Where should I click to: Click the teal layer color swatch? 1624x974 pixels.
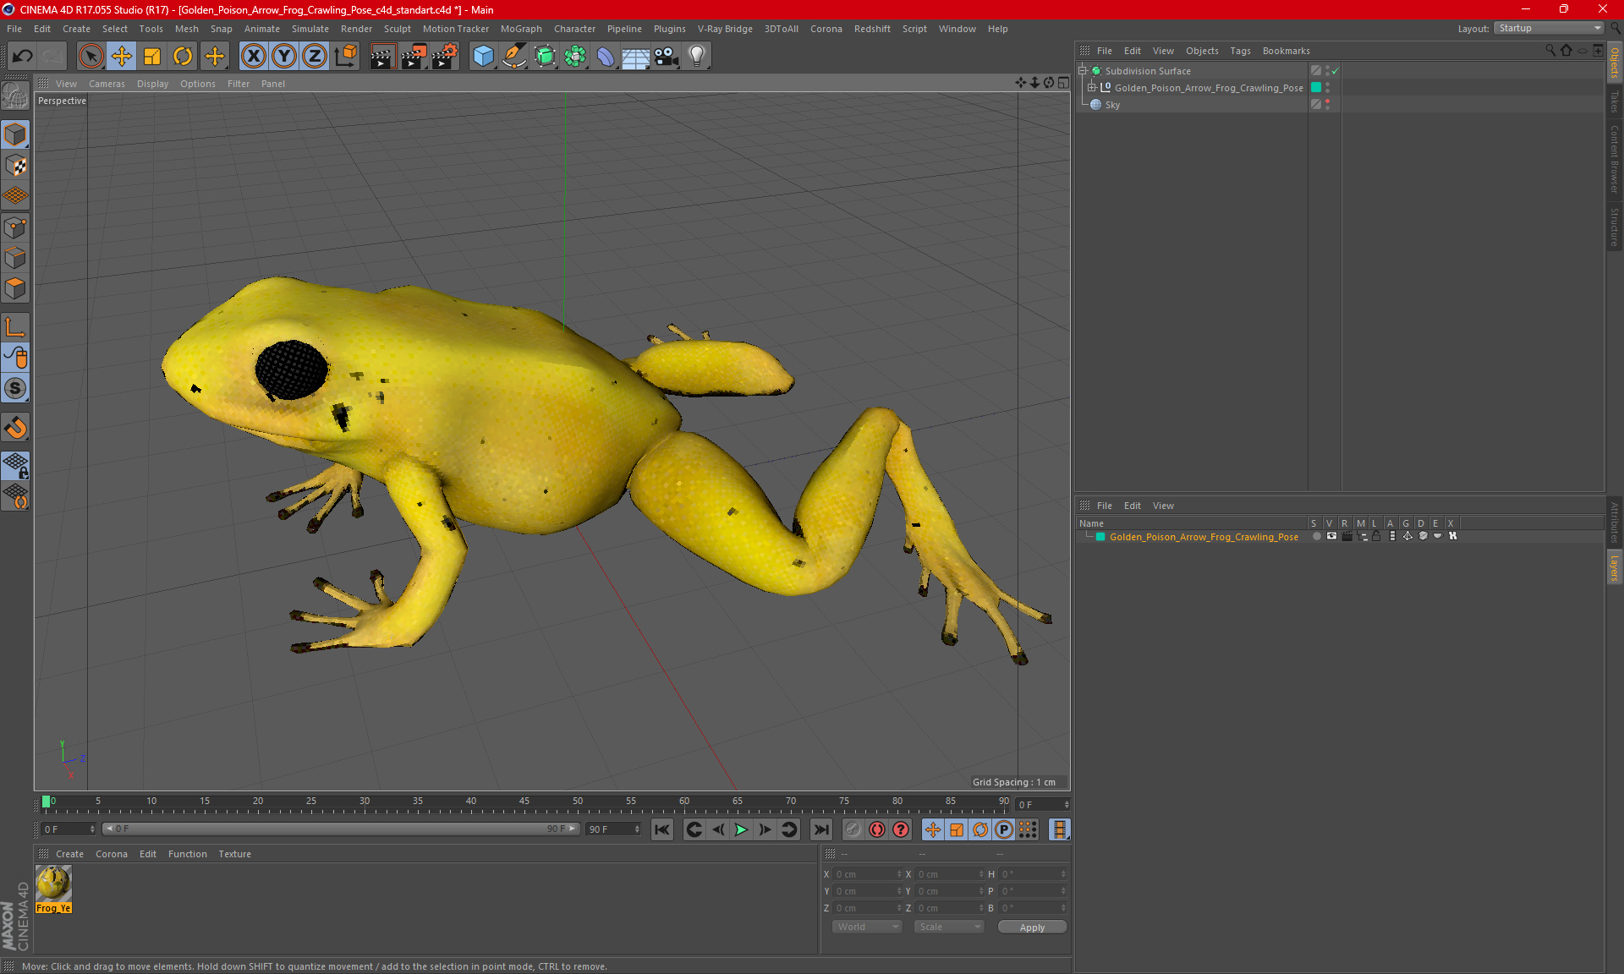[1100, 537]
